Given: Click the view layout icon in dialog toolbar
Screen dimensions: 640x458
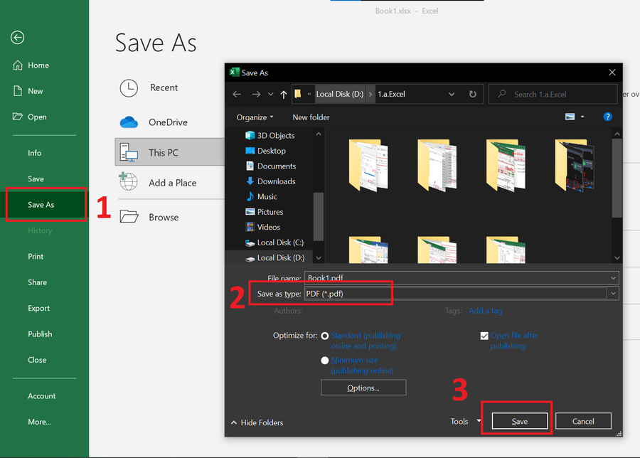Looking at the screenshot, I should pyautogui.click(x=570, y=117).
